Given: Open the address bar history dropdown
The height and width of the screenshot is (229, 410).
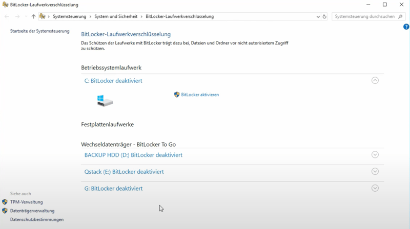Looking at the screenshot, I should click(x=318, y=16).
